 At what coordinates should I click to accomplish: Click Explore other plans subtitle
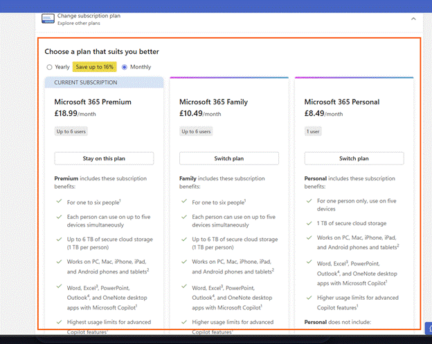point(79,23)
